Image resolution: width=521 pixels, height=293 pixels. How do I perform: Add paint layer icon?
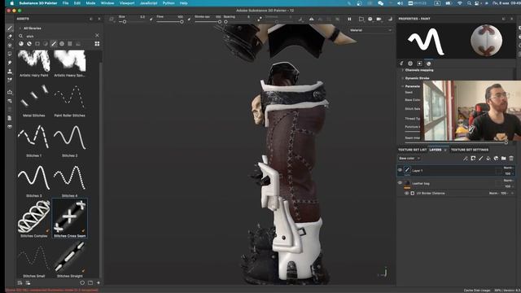[481, 159]
